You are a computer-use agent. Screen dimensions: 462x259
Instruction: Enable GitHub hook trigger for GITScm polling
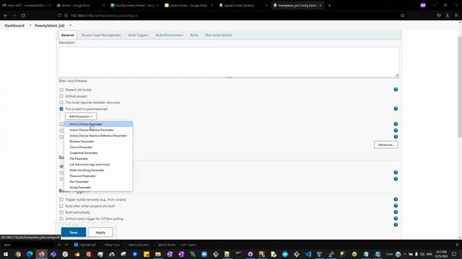pos(61,219)
